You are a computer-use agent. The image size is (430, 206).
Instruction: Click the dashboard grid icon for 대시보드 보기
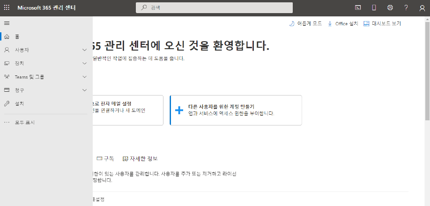click(366, 24)
